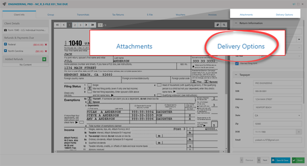Image resolution: width=307 pixels, height=166 pixels.
Task: Click the DOB date field
Action: [x=275, y=132]
